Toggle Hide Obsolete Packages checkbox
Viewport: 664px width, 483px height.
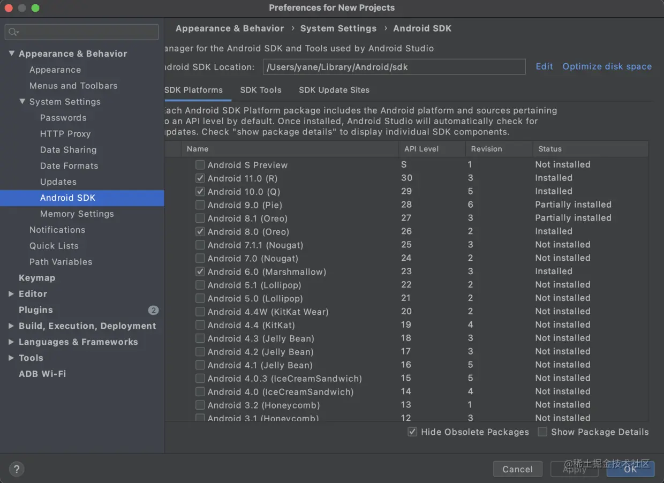[412, 432]
